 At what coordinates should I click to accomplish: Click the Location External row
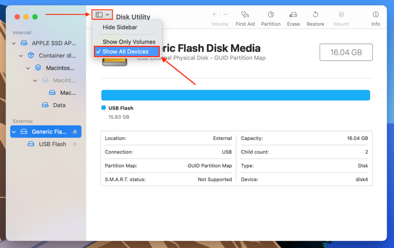click(x=168, y=138)
